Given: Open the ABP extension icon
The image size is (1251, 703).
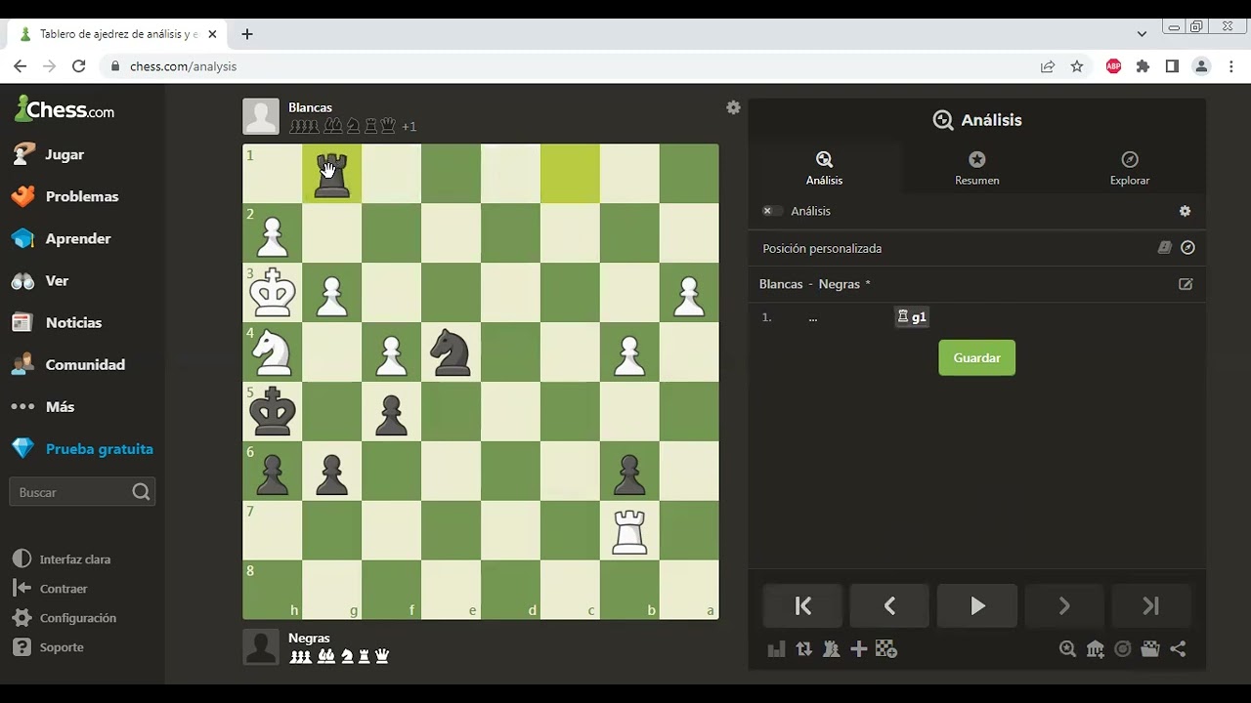Looking at the screenshot, I should (1113, 66).
